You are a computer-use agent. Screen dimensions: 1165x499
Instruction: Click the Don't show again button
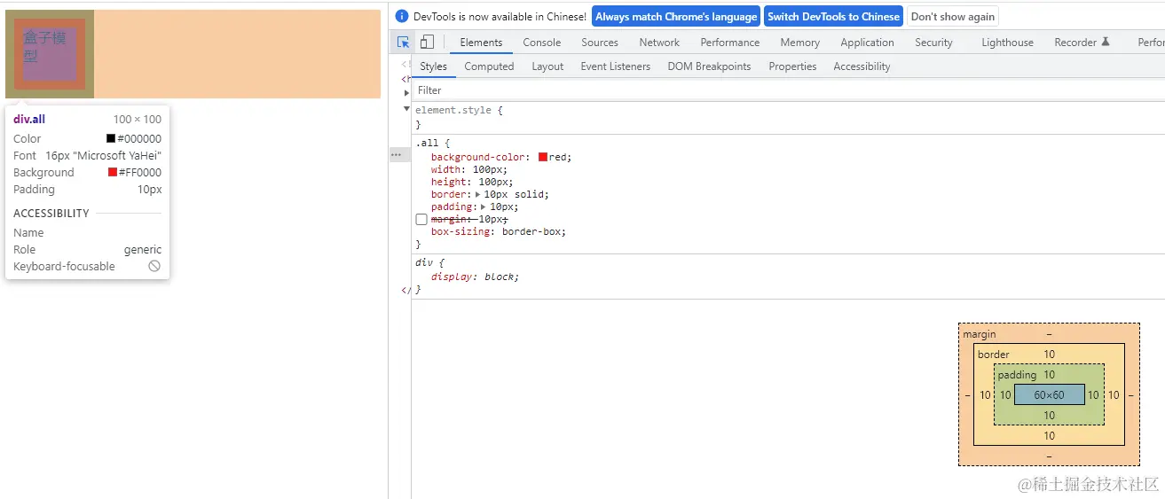pyautogui.click(x=953, y=16)
